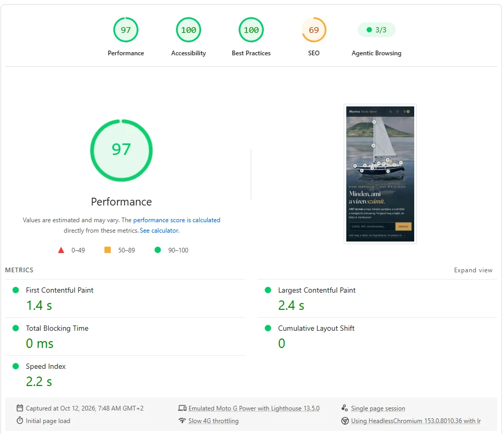Click the green circle 90–100 legend icon

[x=158, y=250]
